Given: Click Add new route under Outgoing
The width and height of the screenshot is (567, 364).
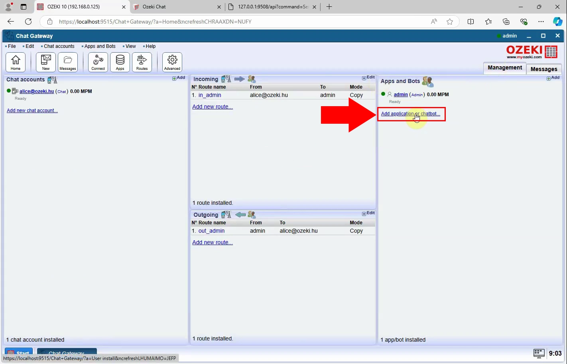Looking at the screenshot, I should click(213, 242).
